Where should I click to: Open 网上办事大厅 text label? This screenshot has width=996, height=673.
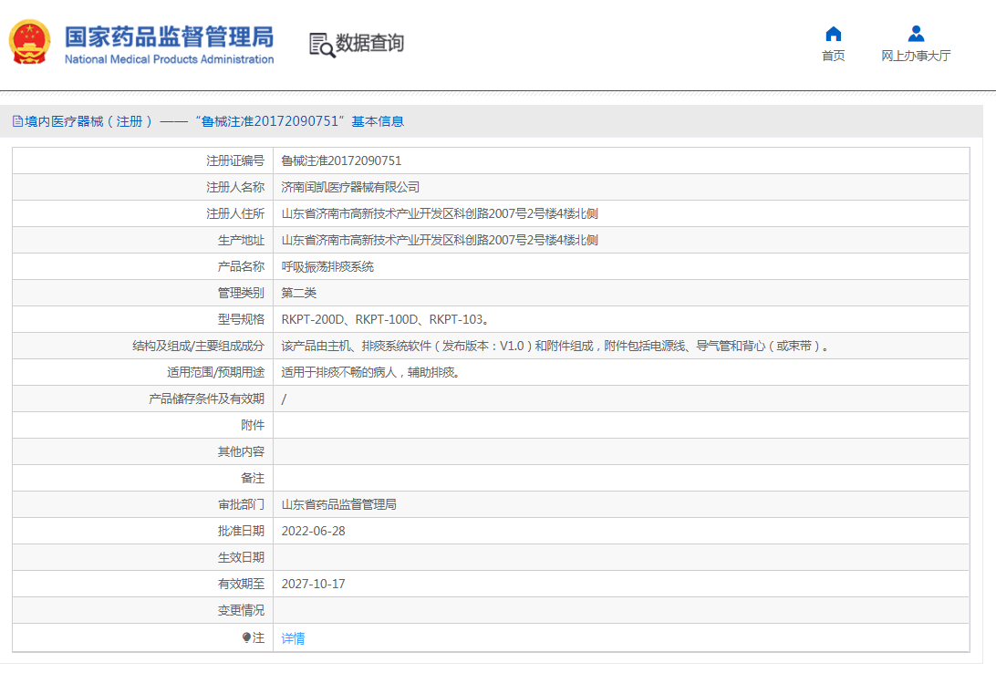click(x=916, y=56)
